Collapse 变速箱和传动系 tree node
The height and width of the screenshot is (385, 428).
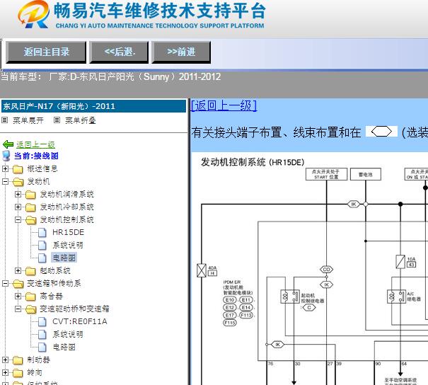[x=5, y=283]
